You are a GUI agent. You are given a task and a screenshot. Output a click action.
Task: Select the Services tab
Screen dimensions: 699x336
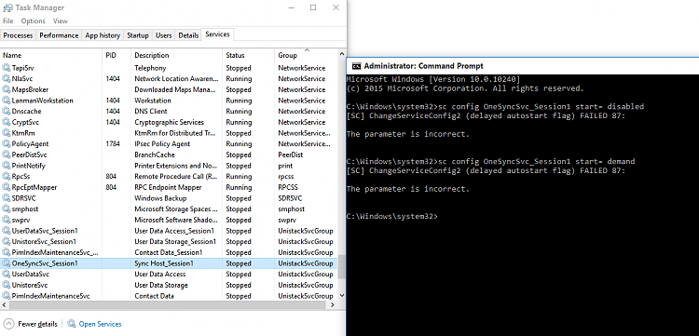pyautogui.click(x=217, y=34)
